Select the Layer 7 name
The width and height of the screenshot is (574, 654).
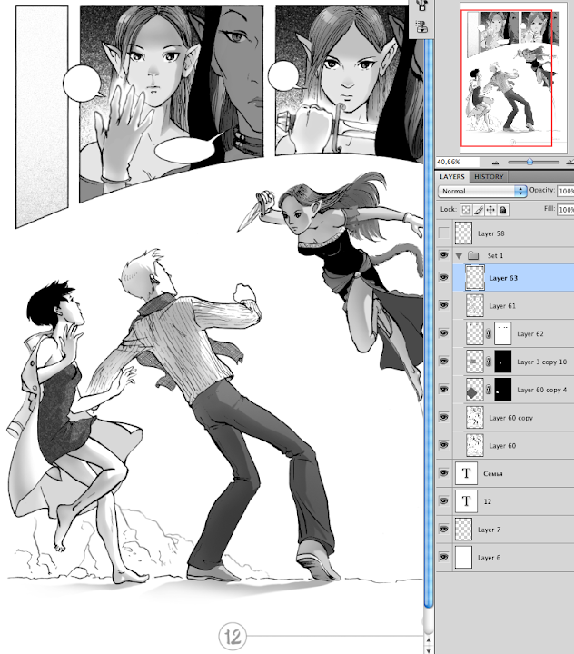tap(489, 530)
